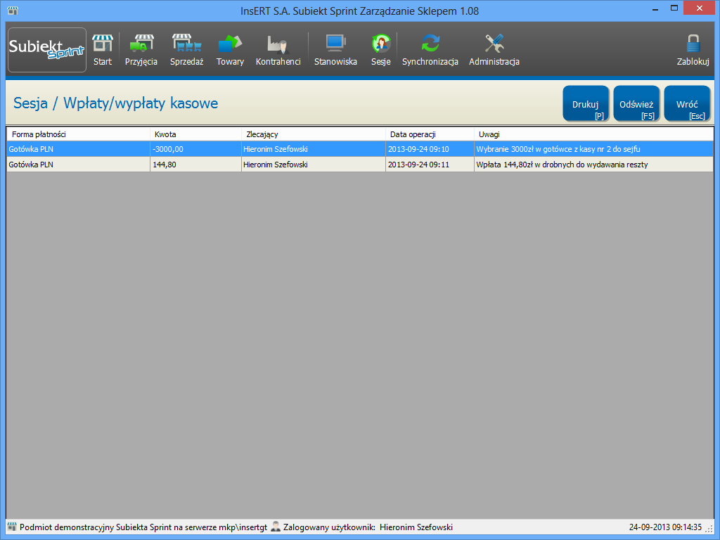Click Hieronim Szefowski in the 09:10 row

[x=314, y=149]
